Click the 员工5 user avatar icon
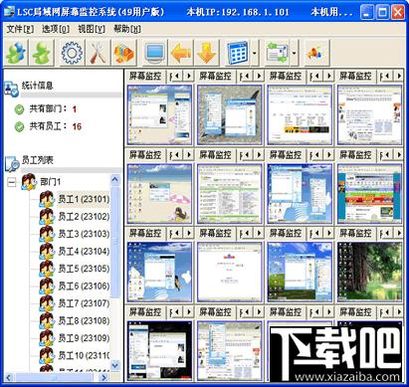This screenshot has width=409, height=387. (47, 269)
